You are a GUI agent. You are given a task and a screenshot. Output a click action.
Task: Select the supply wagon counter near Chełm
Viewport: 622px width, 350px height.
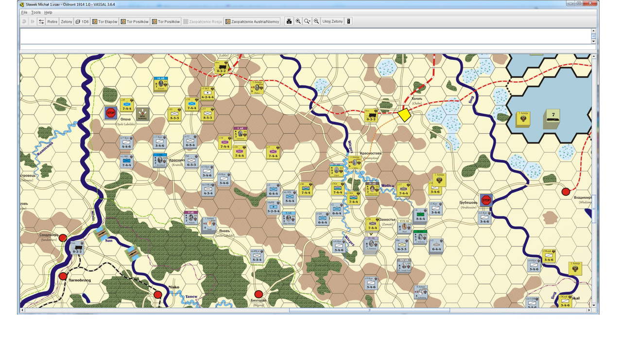pos(371,115)
